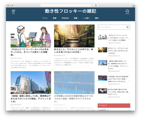Open the hamburger MENU icon
141x119 pixels.
(x=14, y=12)
